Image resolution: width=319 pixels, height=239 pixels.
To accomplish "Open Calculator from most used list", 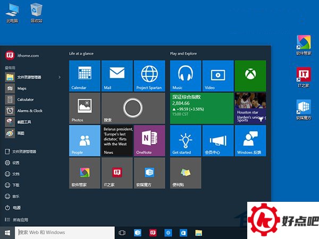I will tap(20, 100).
